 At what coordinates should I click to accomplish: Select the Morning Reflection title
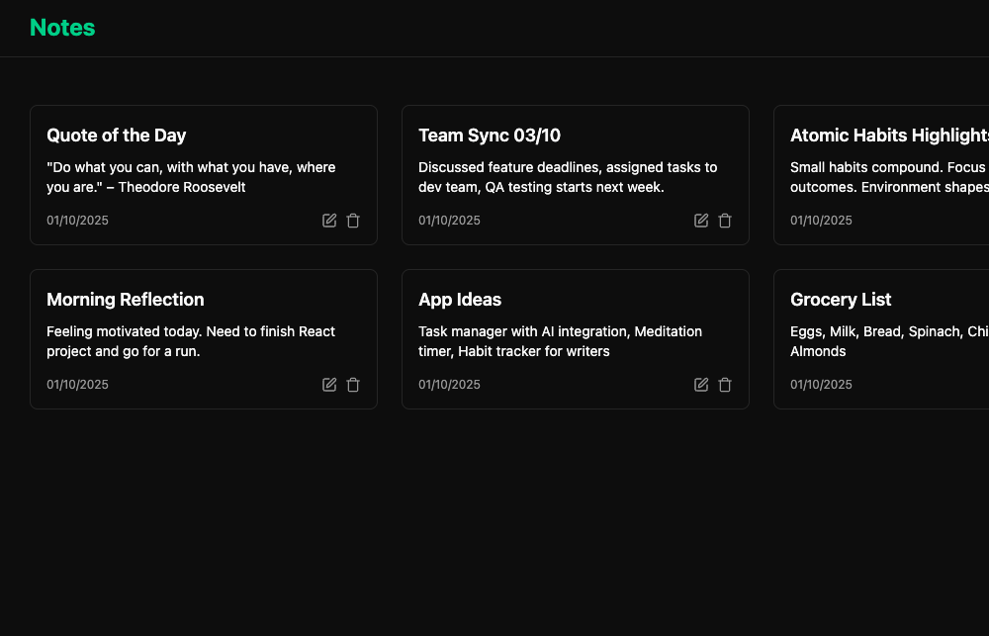pos(126,300)
